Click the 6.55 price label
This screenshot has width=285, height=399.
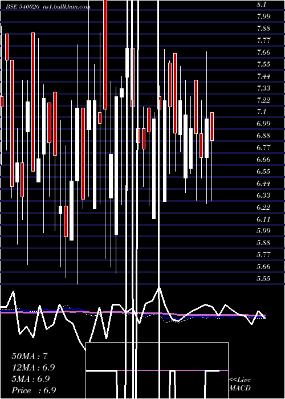pyautogui.click(x=263, y=171)
